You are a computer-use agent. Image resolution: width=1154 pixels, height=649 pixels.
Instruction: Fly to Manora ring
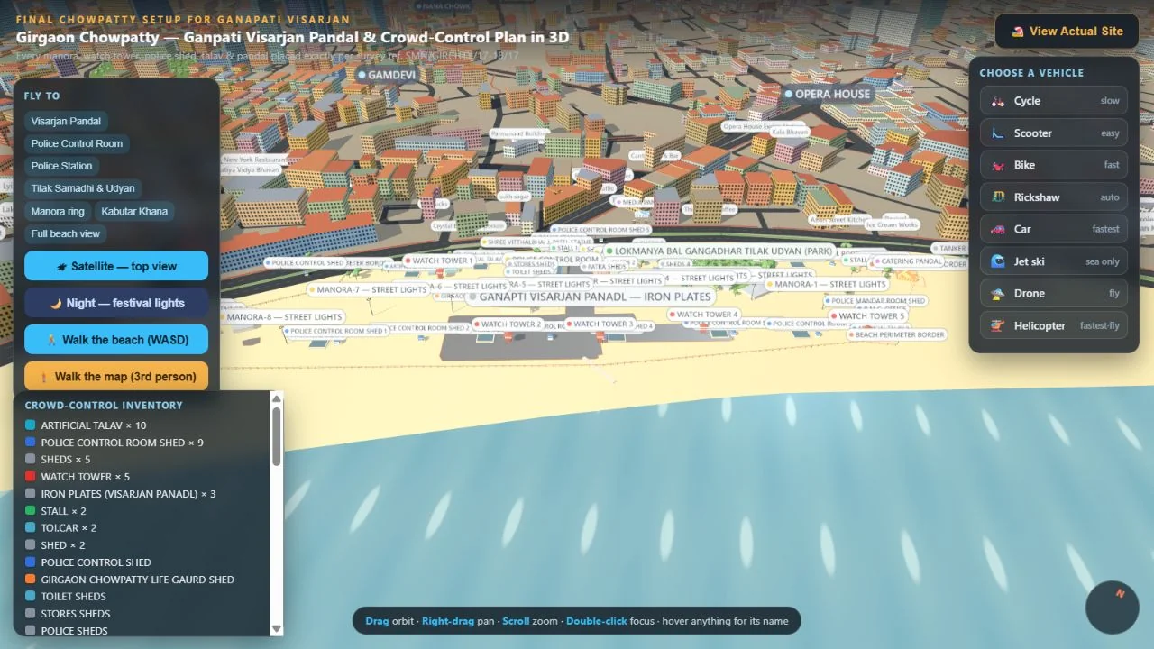click(x=58, y=211)
